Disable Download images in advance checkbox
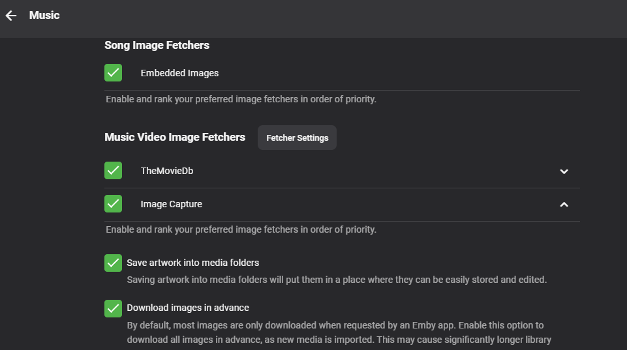 click(114, 308)
